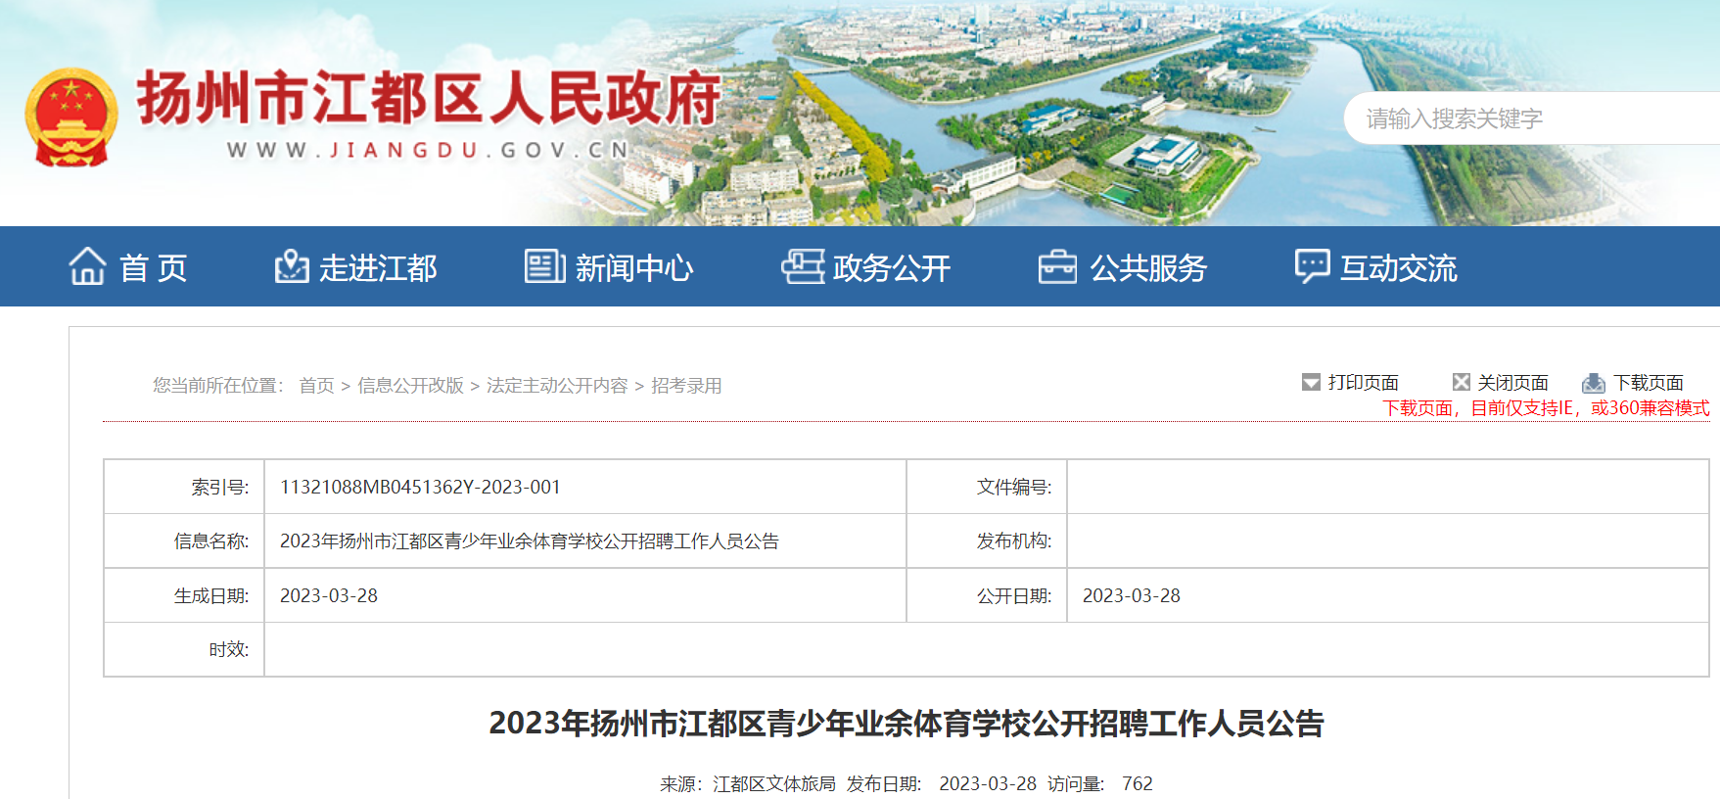The image size is (1720, 799).
Task: Open the 招考录用 breadcrumb link
Action: [686, 386]
